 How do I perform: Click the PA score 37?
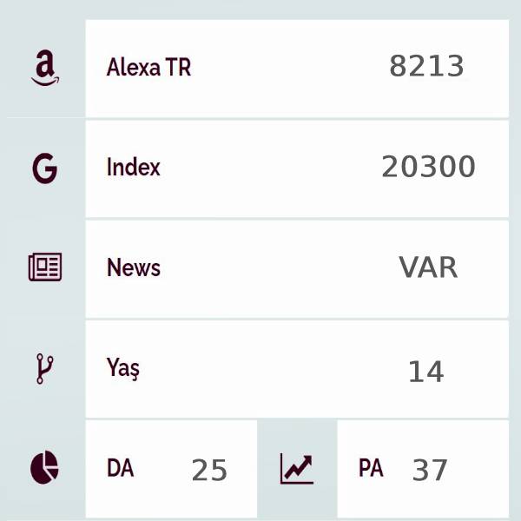pyautogui.click(x=430, y=470)
